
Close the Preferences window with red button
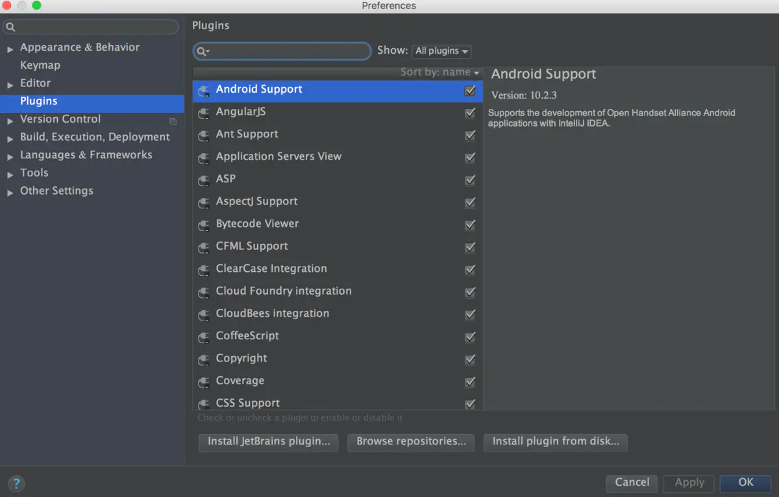click(x=7, y=6)
